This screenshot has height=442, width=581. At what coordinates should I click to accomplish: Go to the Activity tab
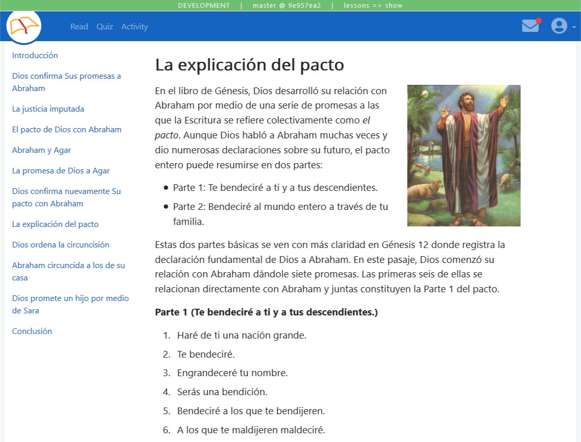[x=134, y=27]
